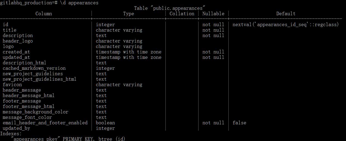Click the Type header label
Image resolution: width=346 pixels, height=141 pixels.
click(x=128, y=14)
